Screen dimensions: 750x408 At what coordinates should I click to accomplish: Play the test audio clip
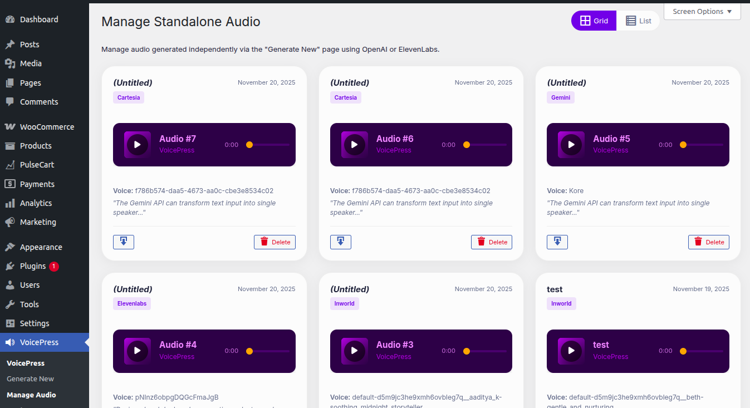tap(571, 351)
